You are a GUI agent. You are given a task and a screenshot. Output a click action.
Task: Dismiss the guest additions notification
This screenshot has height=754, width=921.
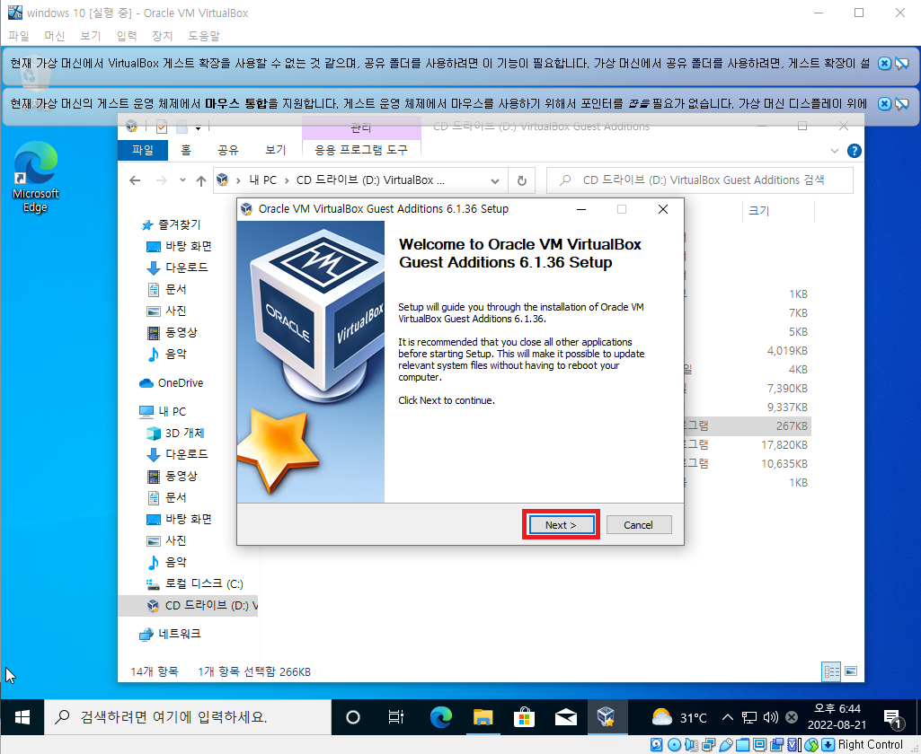pos(884,64)
